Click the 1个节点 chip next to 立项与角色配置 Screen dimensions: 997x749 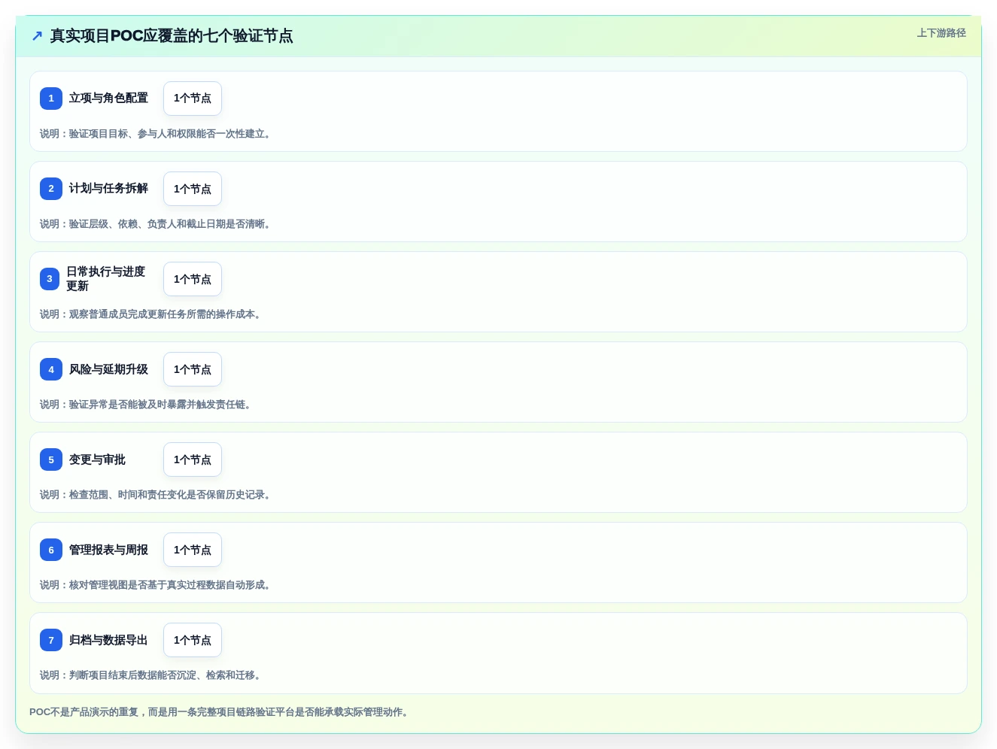193,99
